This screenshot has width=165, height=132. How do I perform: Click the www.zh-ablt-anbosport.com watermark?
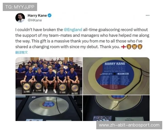pos(129,125)
